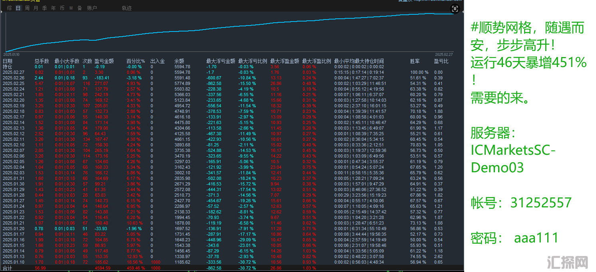Click the screenshot capture icon on the chart
Screen dimensions: 596x272
[x=455, y=9]
